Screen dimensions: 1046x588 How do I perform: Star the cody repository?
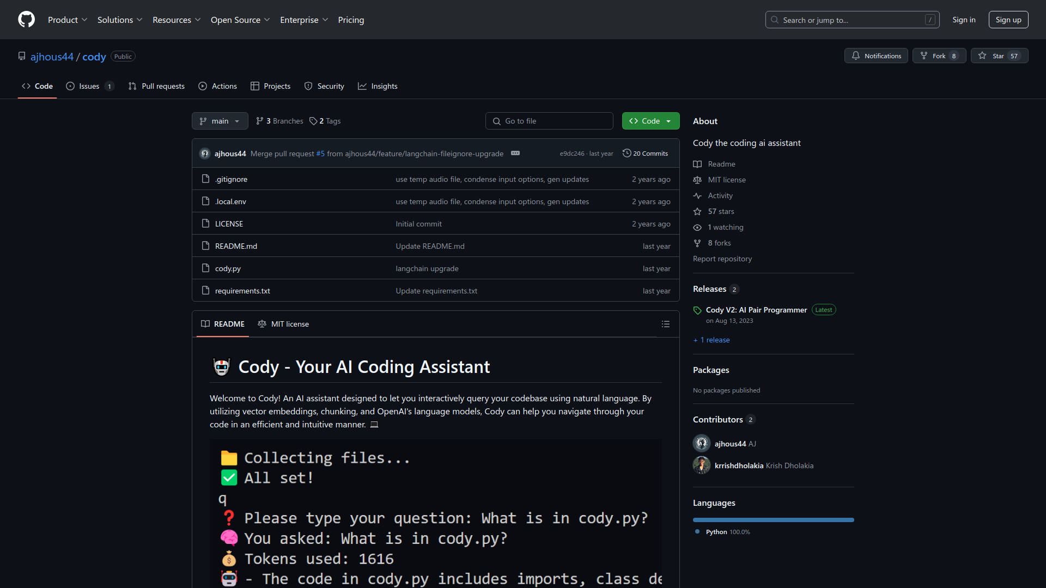[x=999, y=56]
